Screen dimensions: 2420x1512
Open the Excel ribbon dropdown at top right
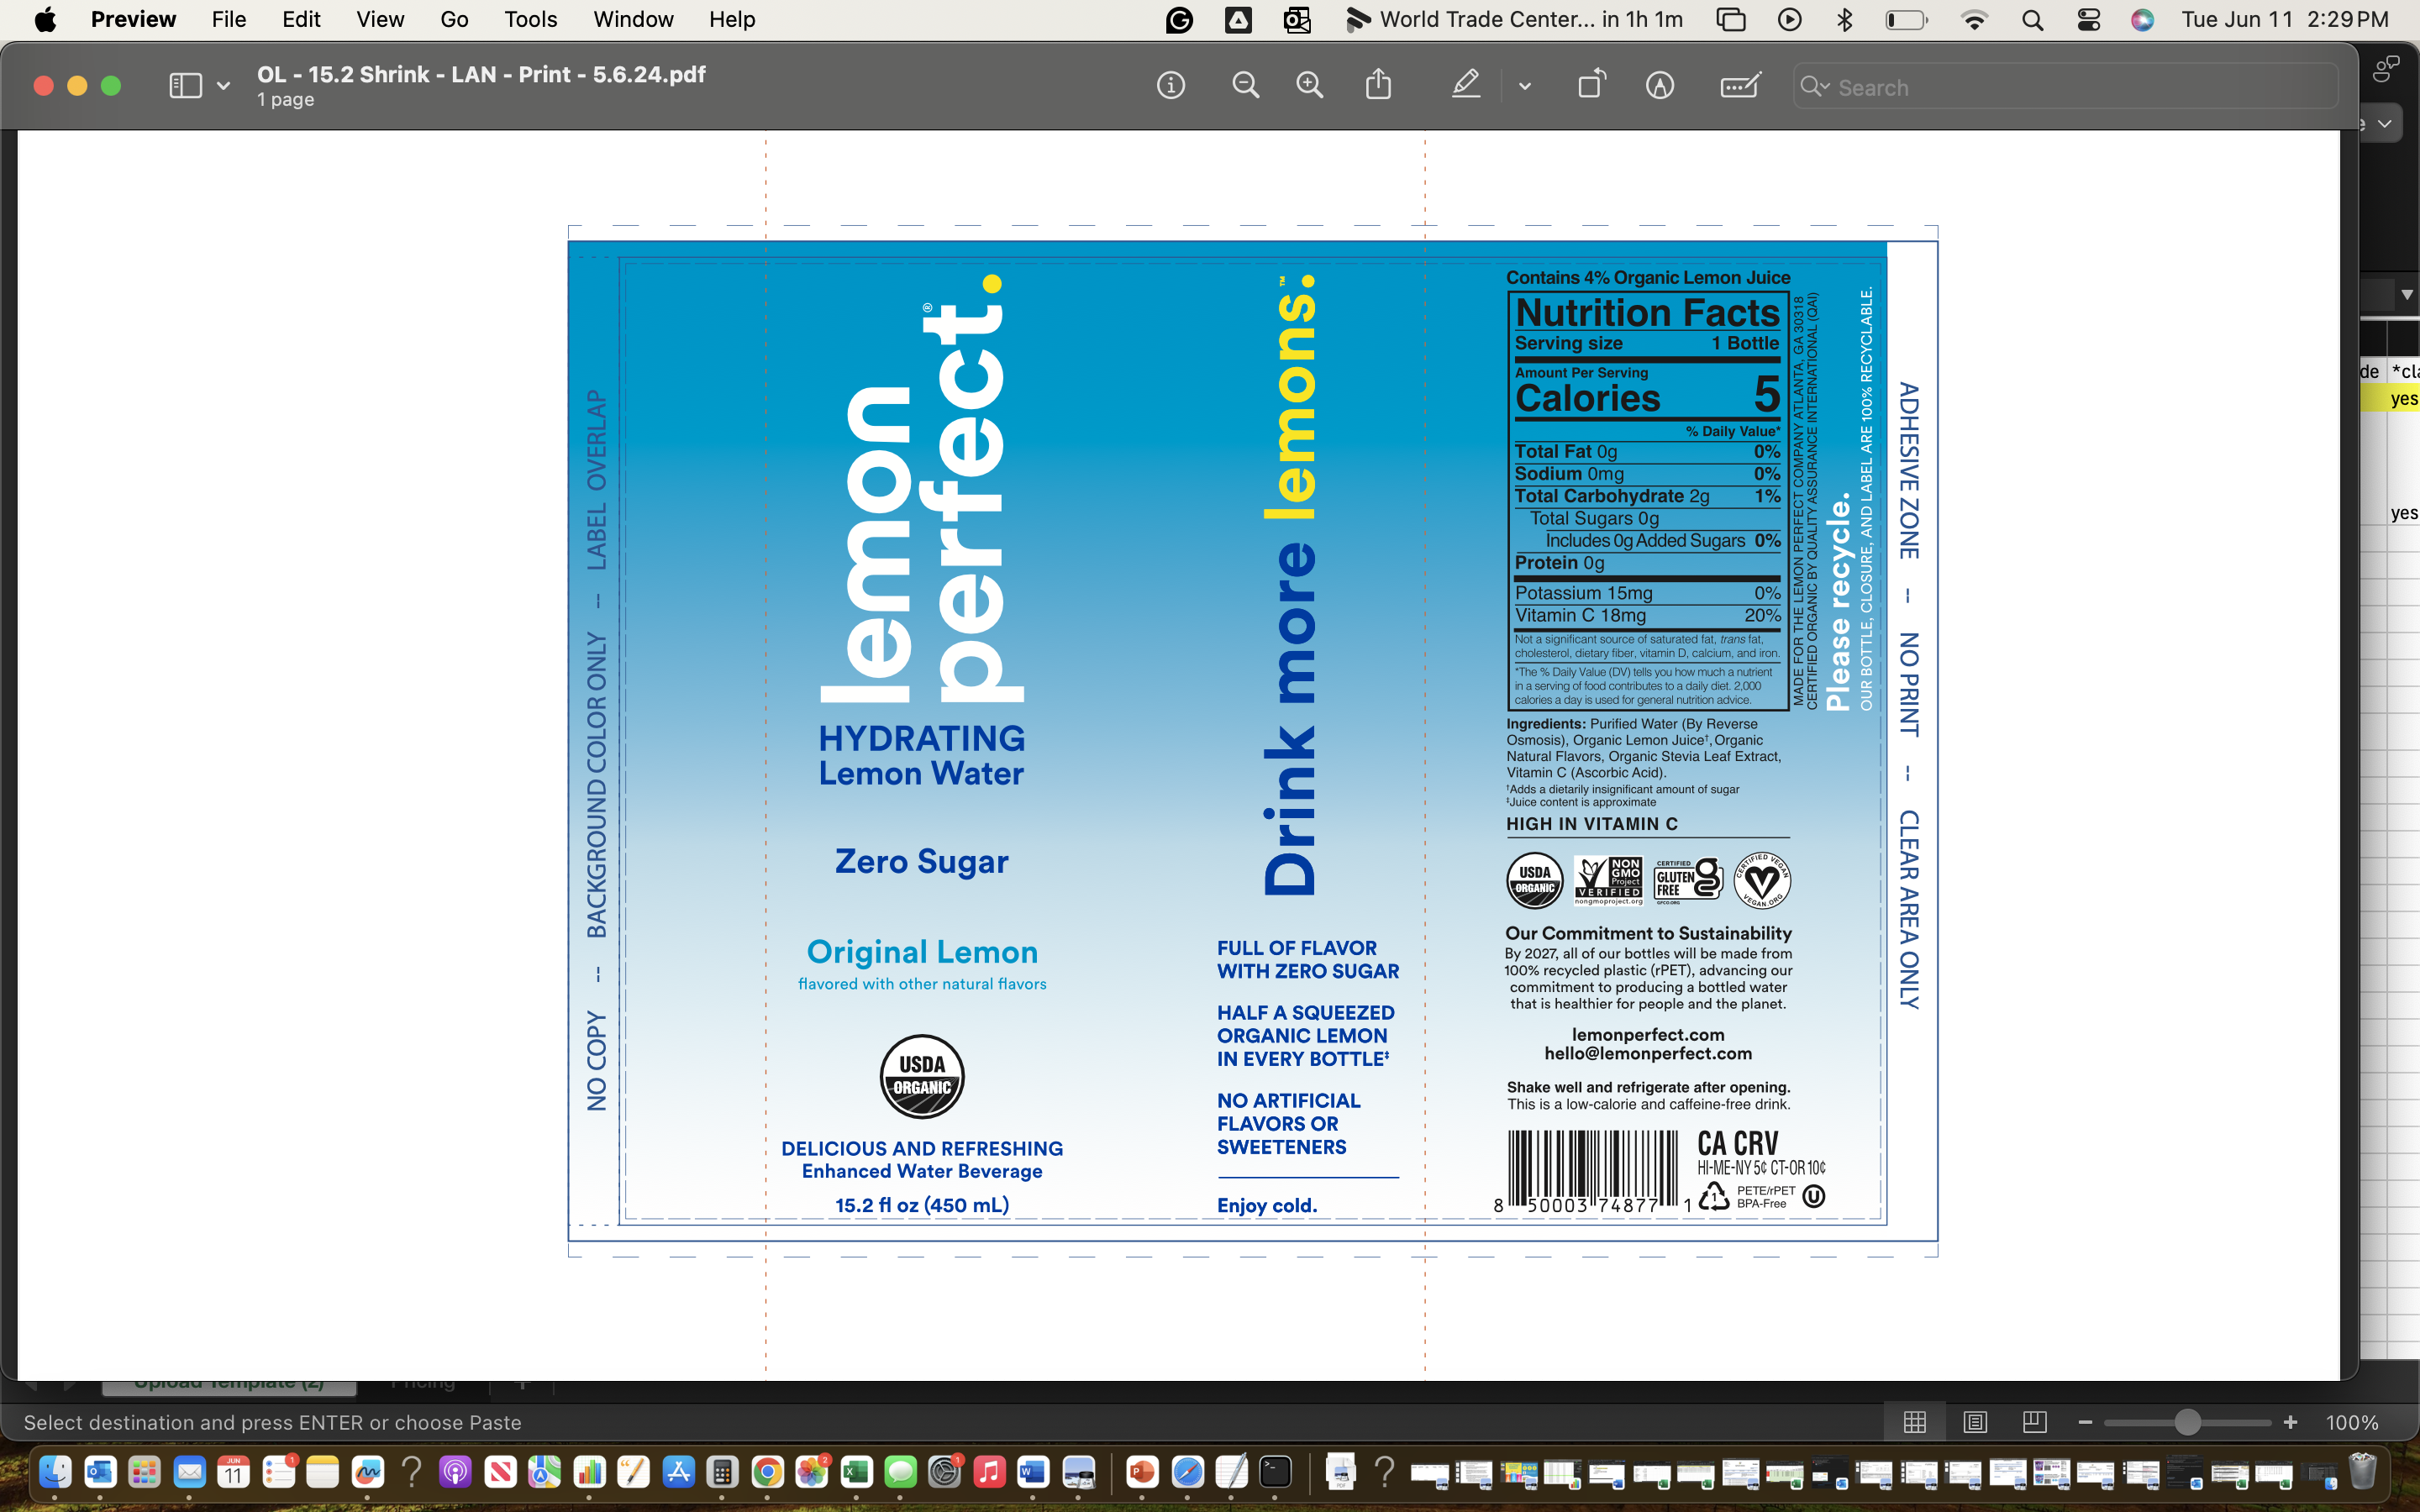(x=2384, y=124)
